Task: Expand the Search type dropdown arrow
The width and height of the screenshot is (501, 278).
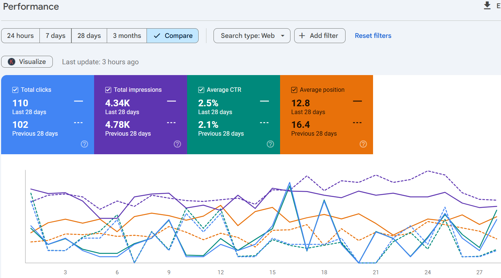Action: click(x=283, y=36)
